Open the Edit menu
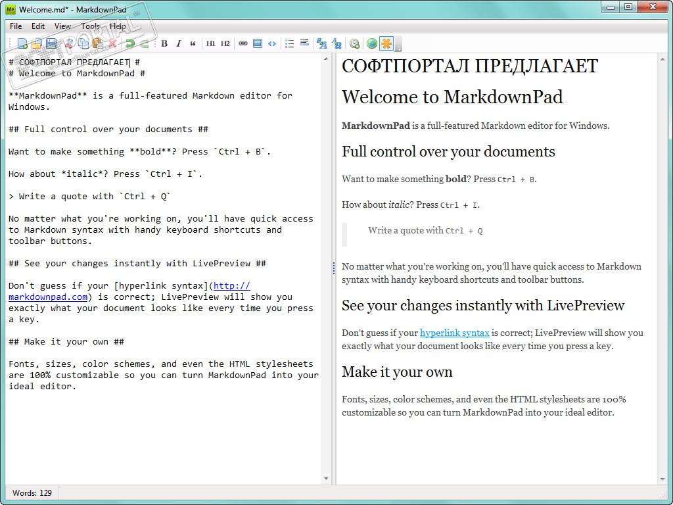Image resolution: width=673 pixels, height=505 pixels. [x=38, y=26]
